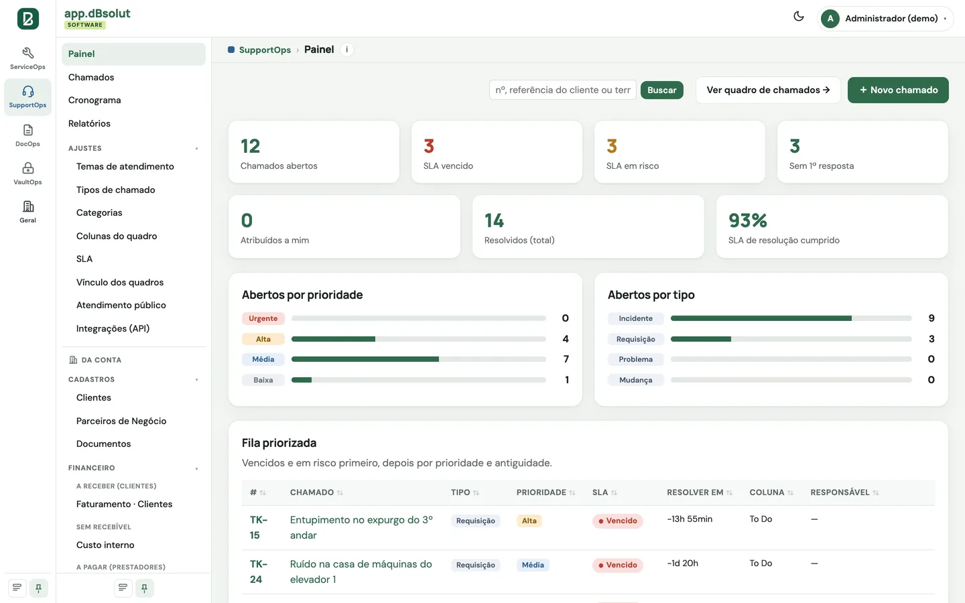This screenshot has width=965, height=603.
Task: Open the VaultOps lock module
Action: tap(27, 174)
